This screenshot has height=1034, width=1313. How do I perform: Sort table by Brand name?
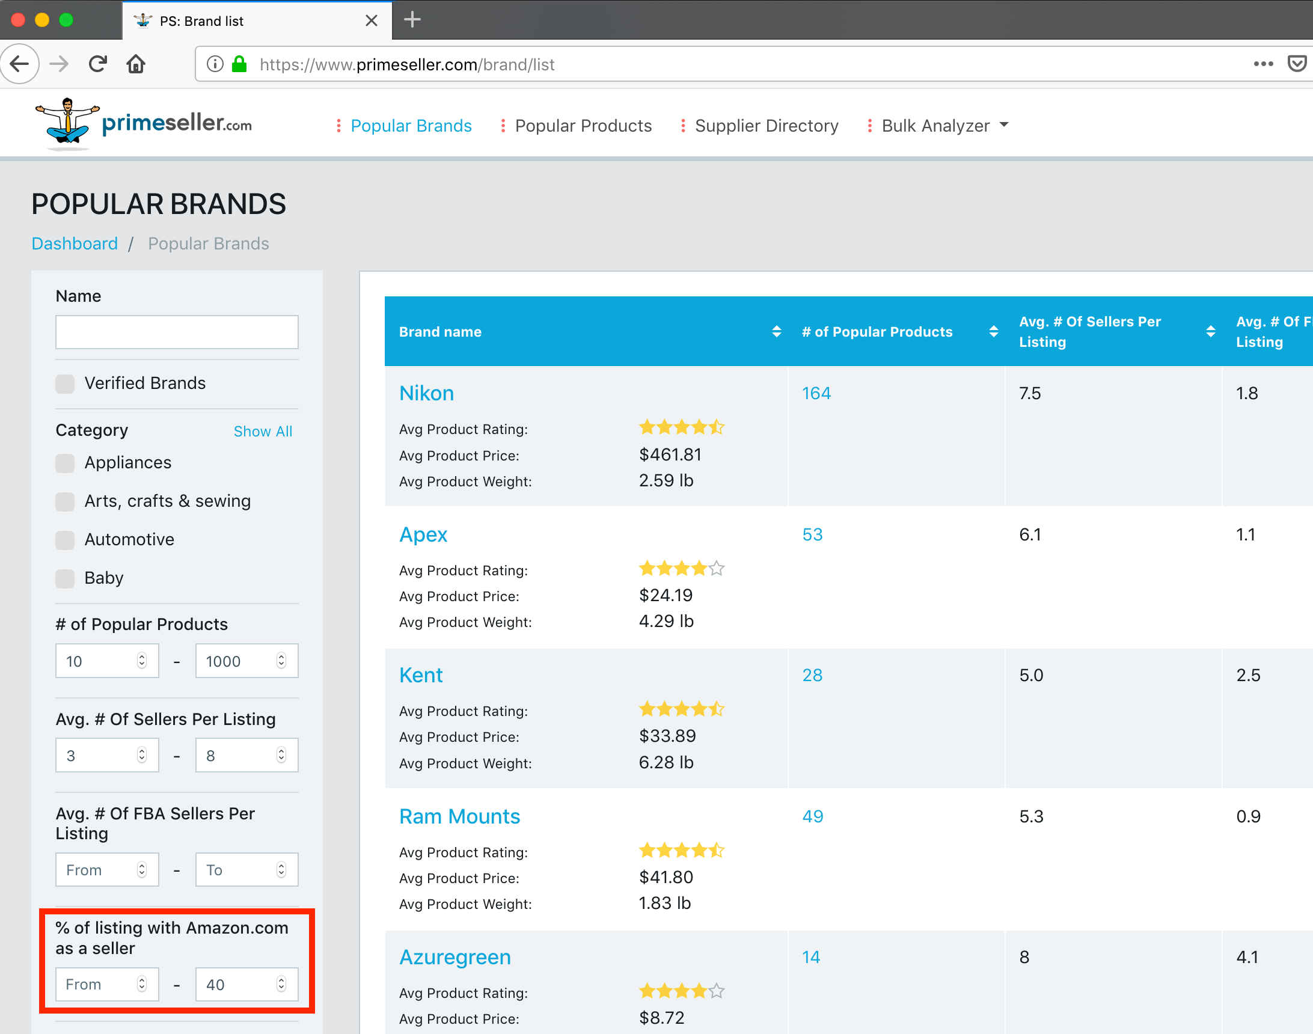(777, 331)
